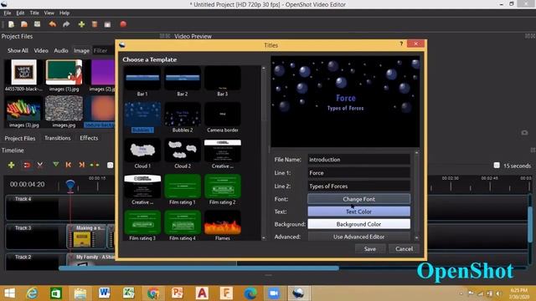The width and height of the screenshot is (536, 301).
Task: Choose the Camera border title template
Action: pos(223,118)
